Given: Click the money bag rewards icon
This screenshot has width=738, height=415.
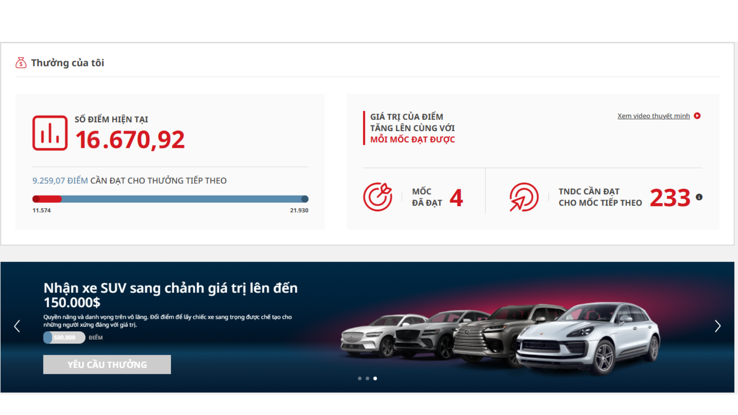Looking at the screenshot, I should 21,63.
